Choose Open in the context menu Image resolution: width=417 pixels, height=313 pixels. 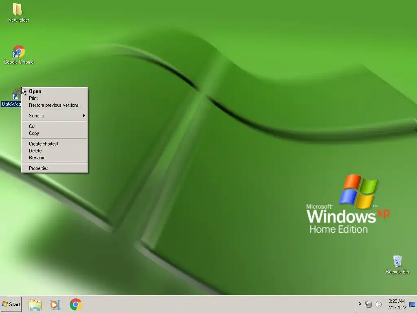(x=55, y=91)
